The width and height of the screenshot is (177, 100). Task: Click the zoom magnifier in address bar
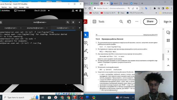(x=129, y=8)
